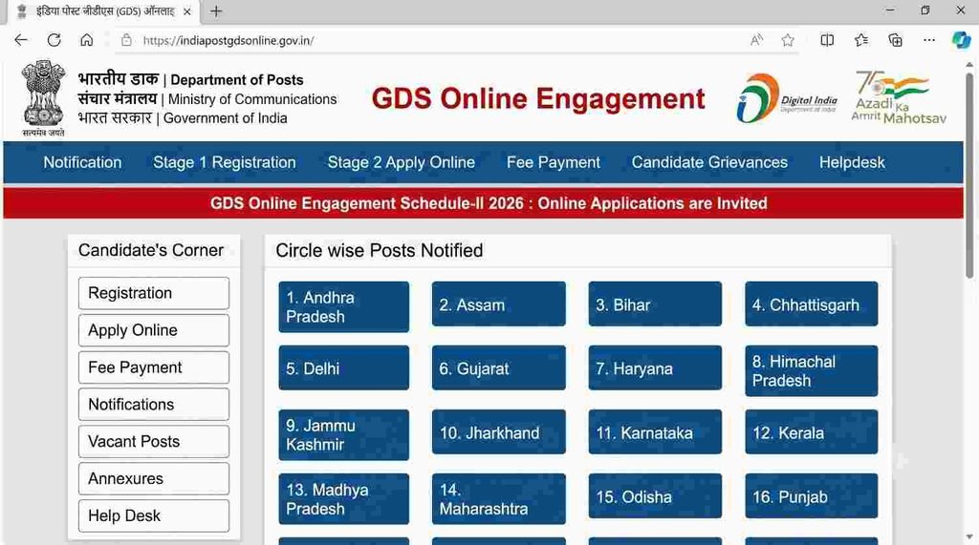Image resolution: width=979 pixels, height=545 pixels.
Task: Activate Read aloud in address bar
Action: (x=756, y=40)
